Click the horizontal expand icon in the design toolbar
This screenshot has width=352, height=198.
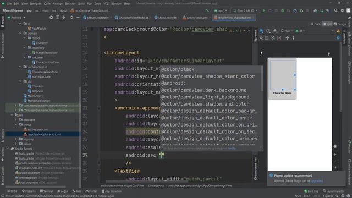coord(287,38)
